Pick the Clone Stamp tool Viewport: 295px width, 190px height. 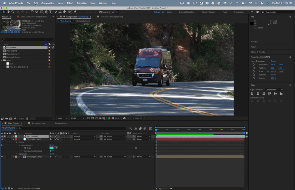(60, 12)
